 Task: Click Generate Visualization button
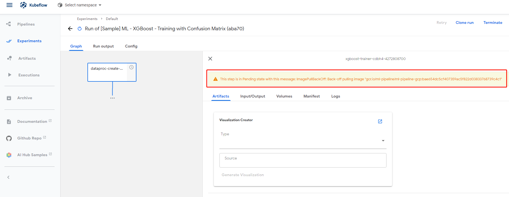click(x=243, y=175)
